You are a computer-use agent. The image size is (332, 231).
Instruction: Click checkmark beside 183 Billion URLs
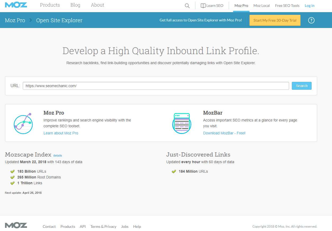pos(12,171)
